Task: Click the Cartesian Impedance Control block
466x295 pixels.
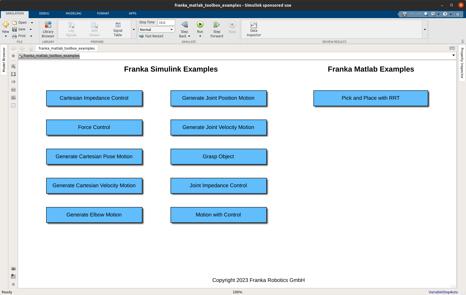Action: click(x=94, y=98)
